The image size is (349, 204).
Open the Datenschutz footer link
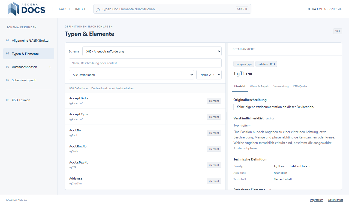coord(335,200)
